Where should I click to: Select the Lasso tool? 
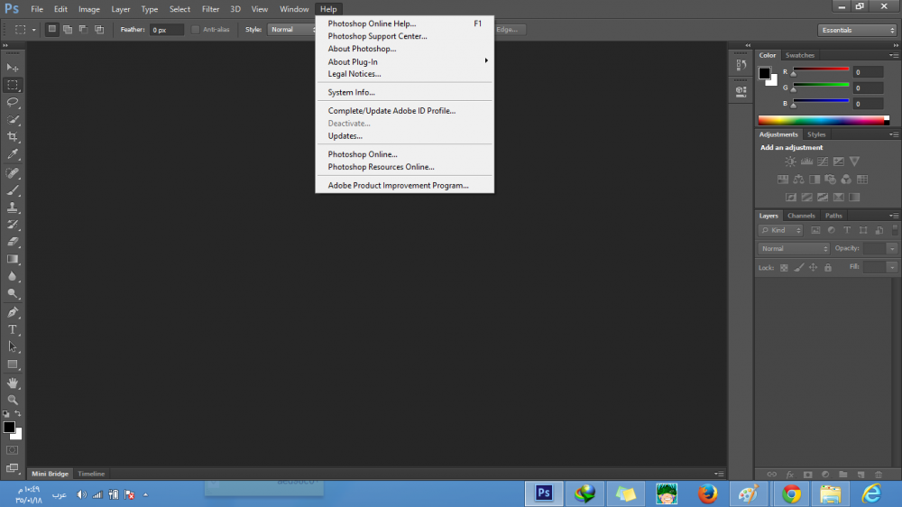13,102
